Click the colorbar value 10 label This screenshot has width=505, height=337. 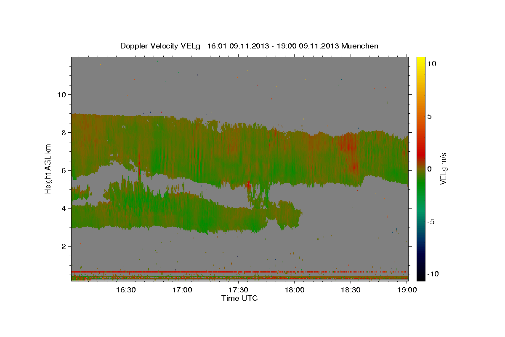[431, 63]
